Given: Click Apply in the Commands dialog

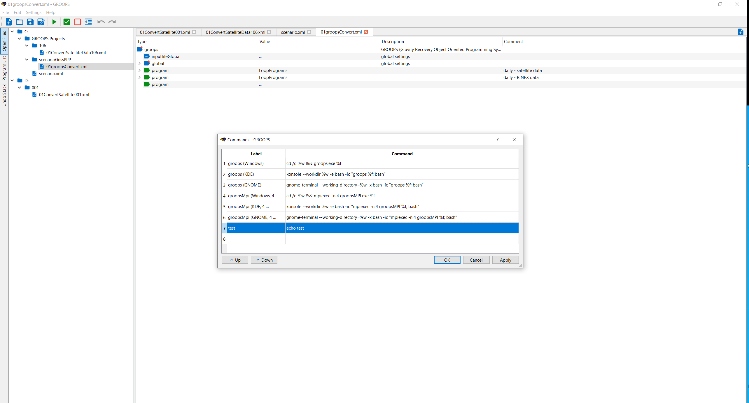Looking at the screenshot, I should coord(505,260).
